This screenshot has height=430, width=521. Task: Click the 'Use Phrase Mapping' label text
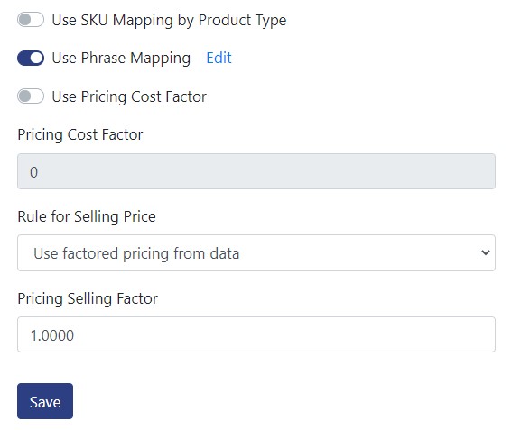121,59
